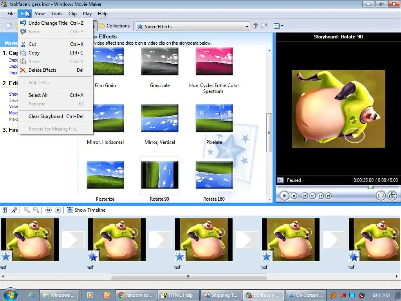Open the View menu
401x301 pixels.
40,14
